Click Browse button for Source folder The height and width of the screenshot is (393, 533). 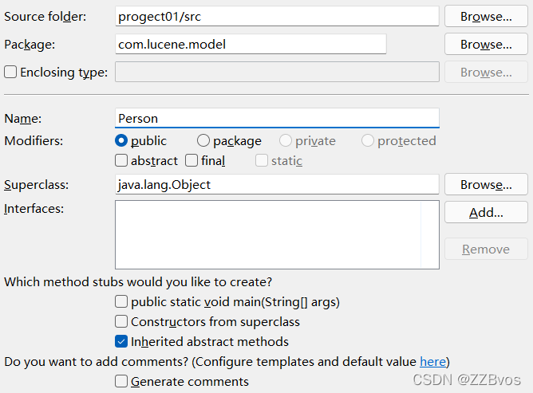[x=485, y=16]
